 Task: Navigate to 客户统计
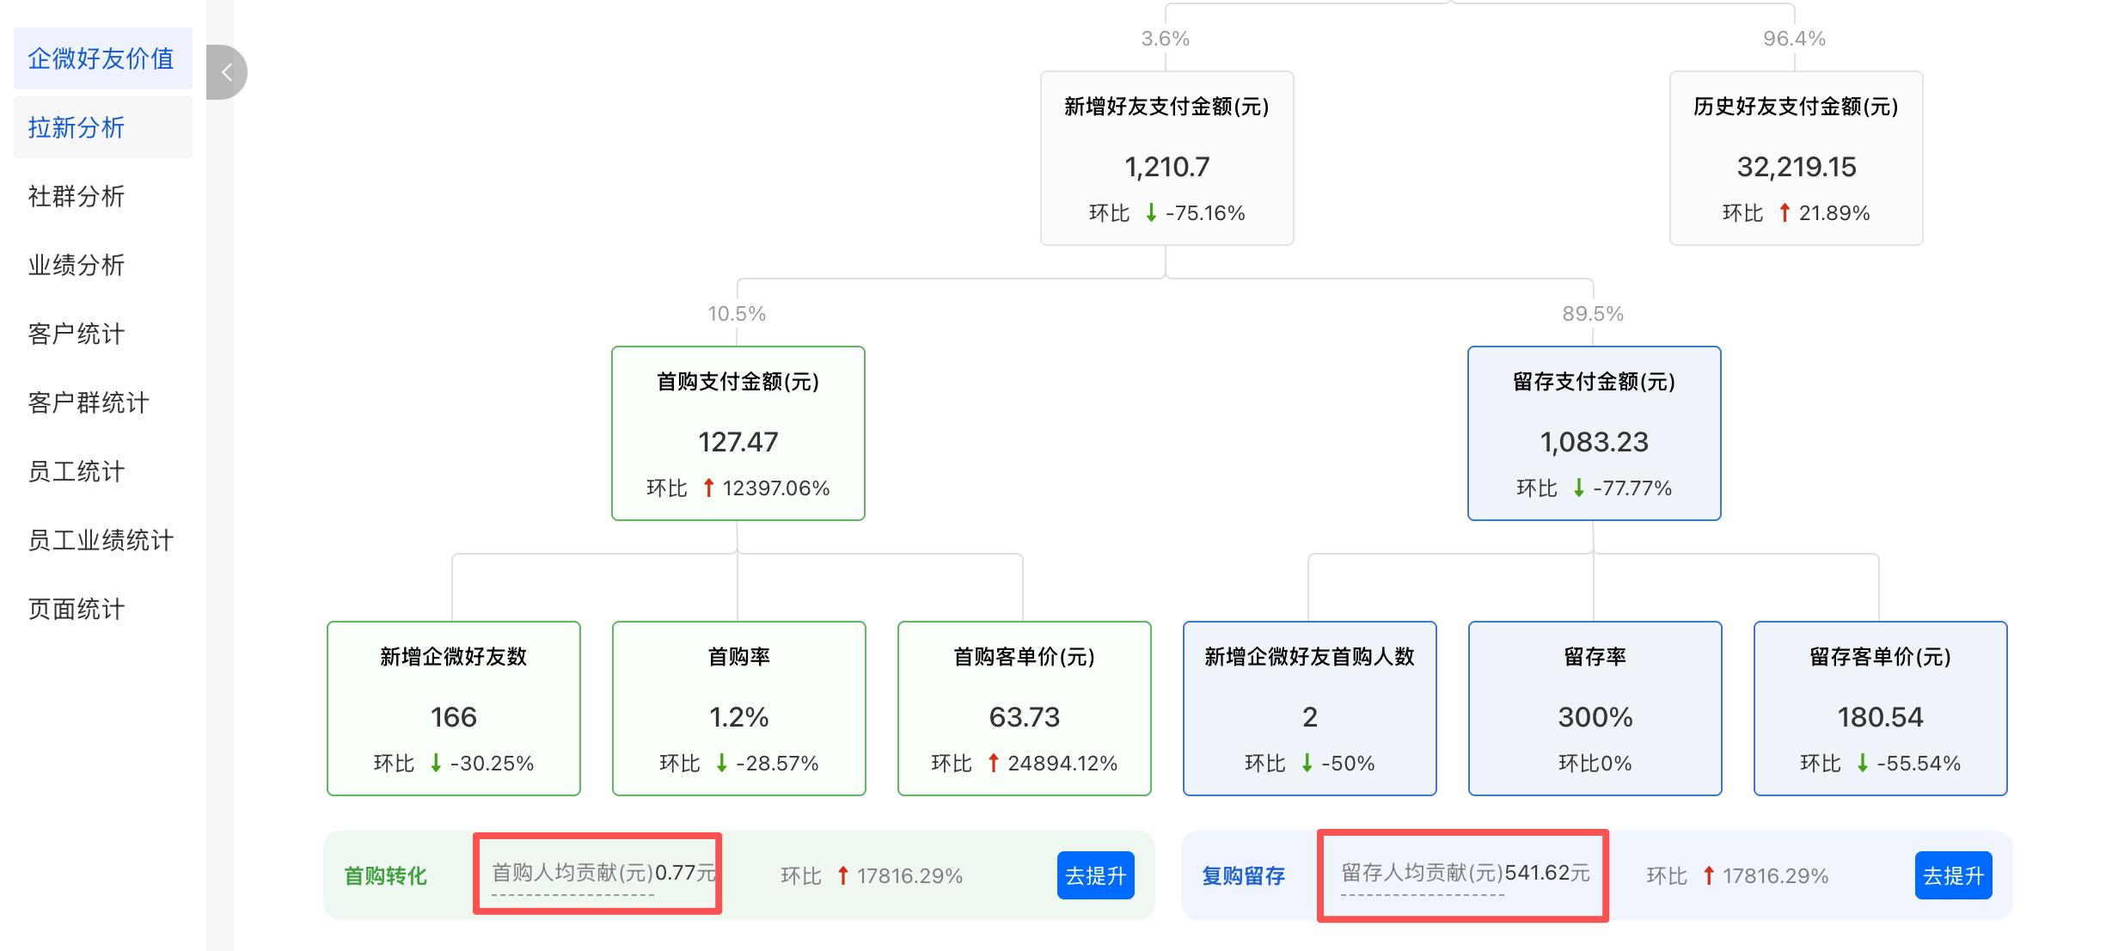pyautogui.click(x=77, y=334)
